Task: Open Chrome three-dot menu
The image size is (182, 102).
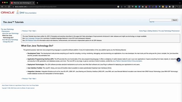Action: (180, 7)
